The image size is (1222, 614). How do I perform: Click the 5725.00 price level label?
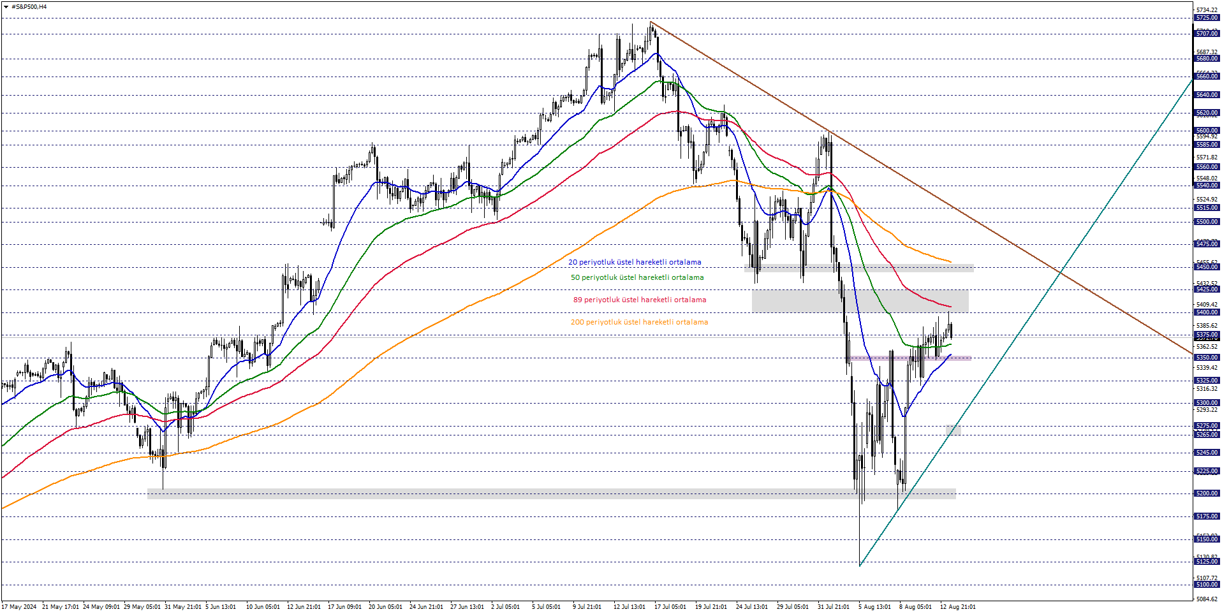[1207, 18]
